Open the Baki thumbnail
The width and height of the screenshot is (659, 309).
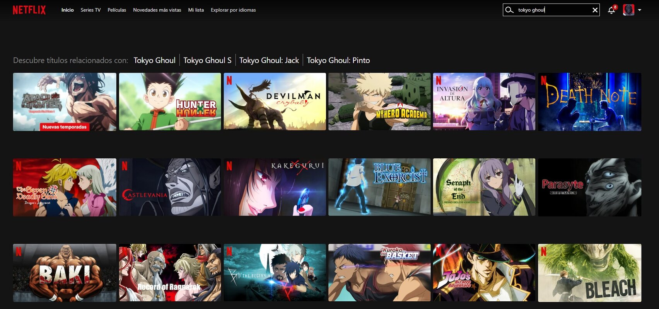[x=65, y=273]
